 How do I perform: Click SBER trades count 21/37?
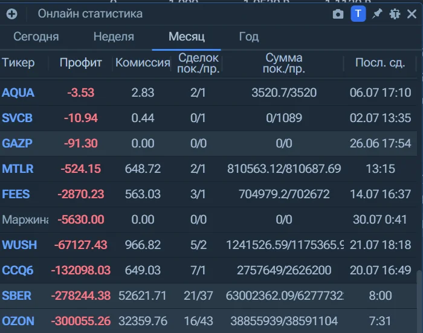click(x=198, y=296)
